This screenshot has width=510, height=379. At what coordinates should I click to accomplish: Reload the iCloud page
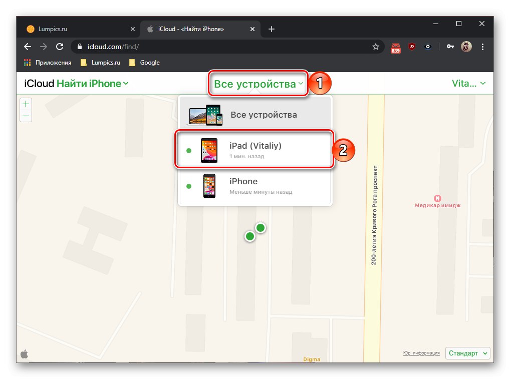(60, 47)
